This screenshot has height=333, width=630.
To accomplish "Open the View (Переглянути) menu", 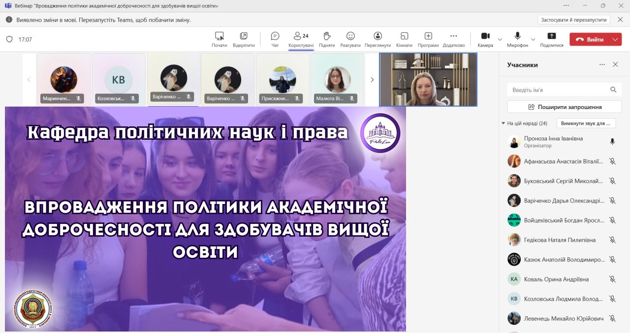I will click(378, 39).
